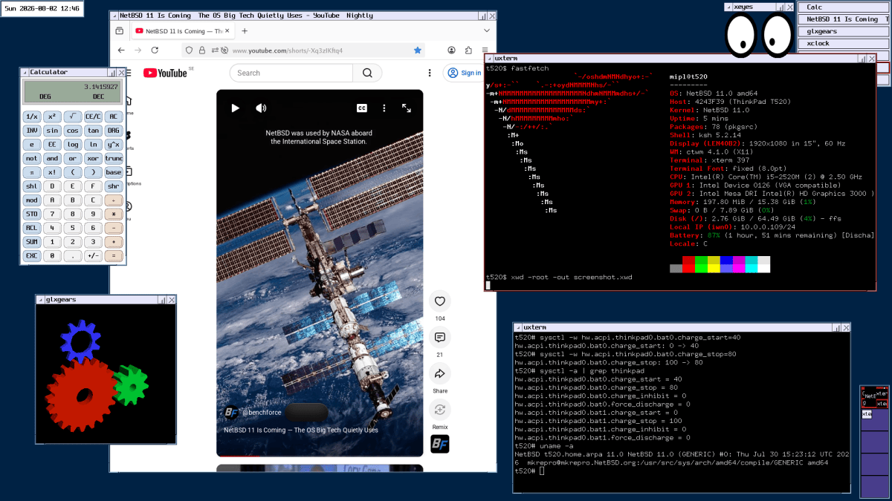Share the short video
The image size is (892, 501).
coord(440,373)
